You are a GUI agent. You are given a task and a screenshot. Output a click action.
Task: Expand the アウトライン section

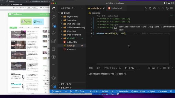pos(72,84)
